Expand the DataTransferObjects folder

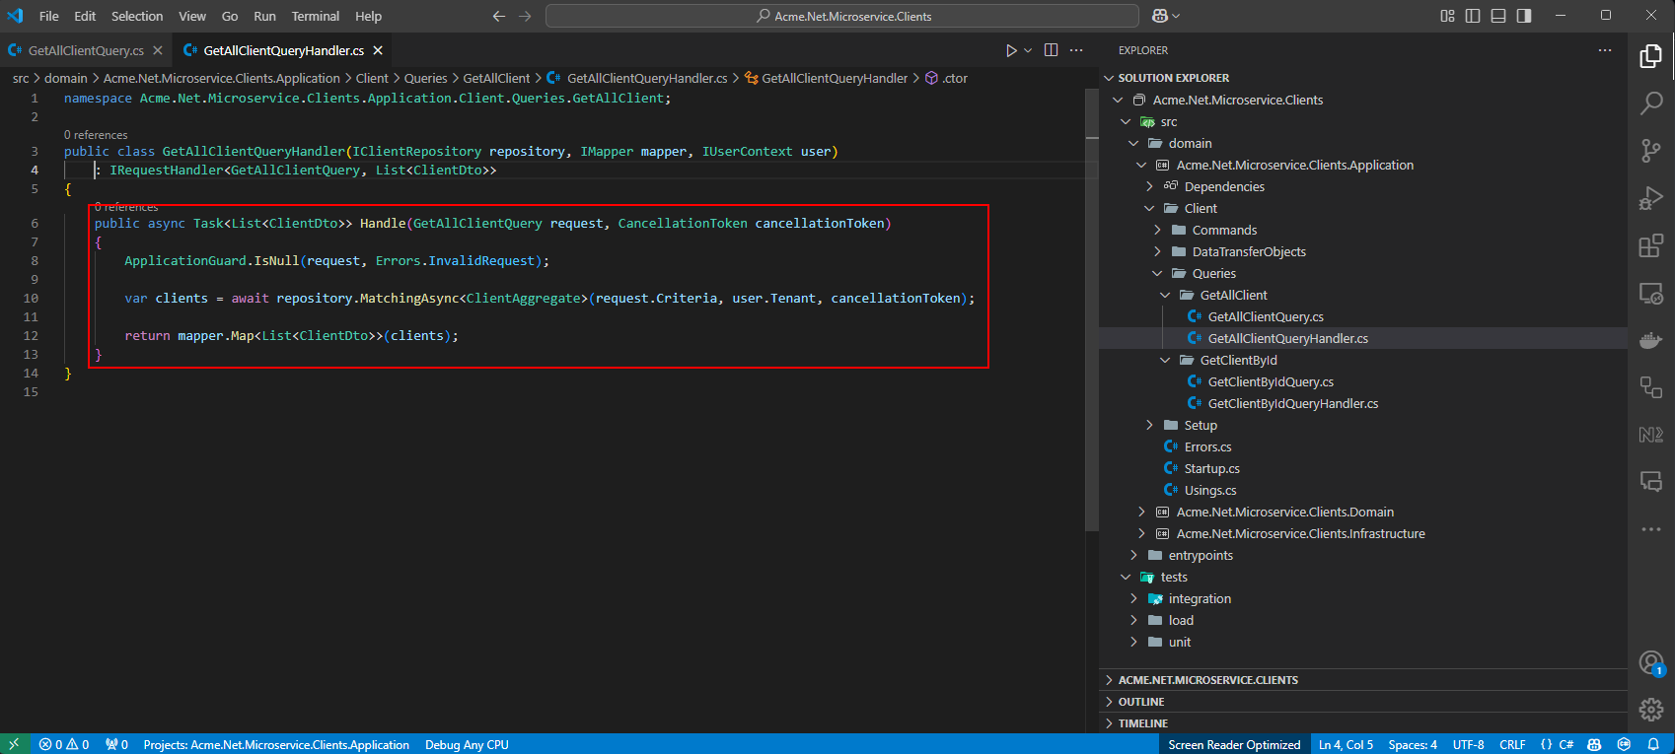click(x=1157, y=251)
